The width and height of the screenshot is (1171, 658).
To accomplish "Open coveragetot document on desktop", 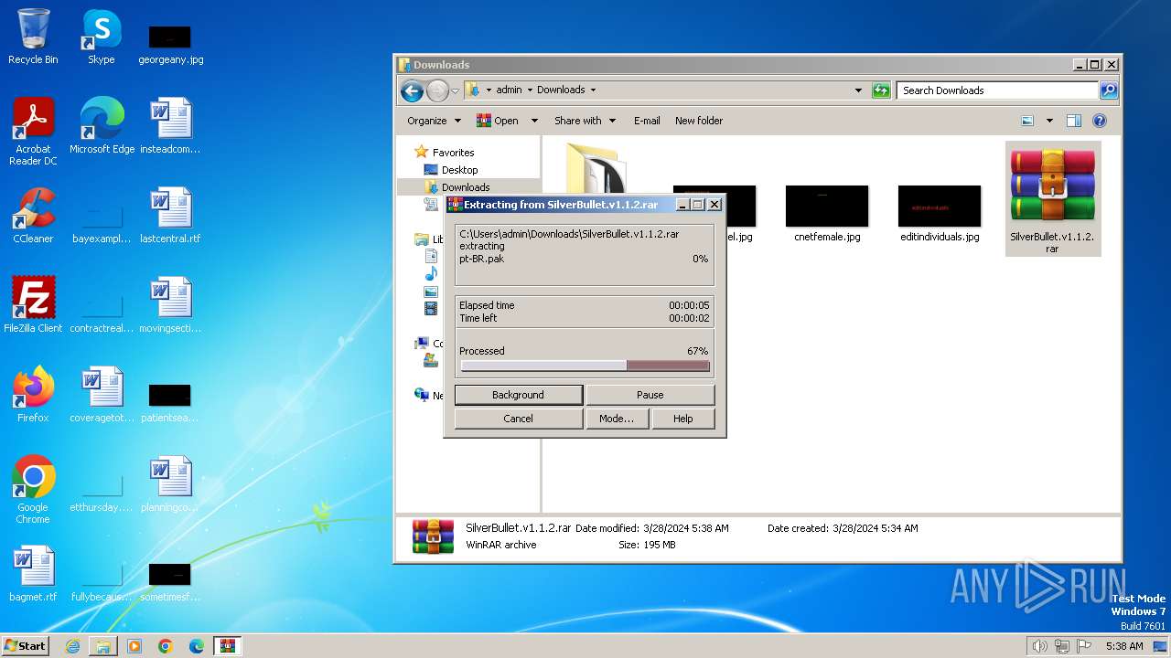I will pos(102,395).
